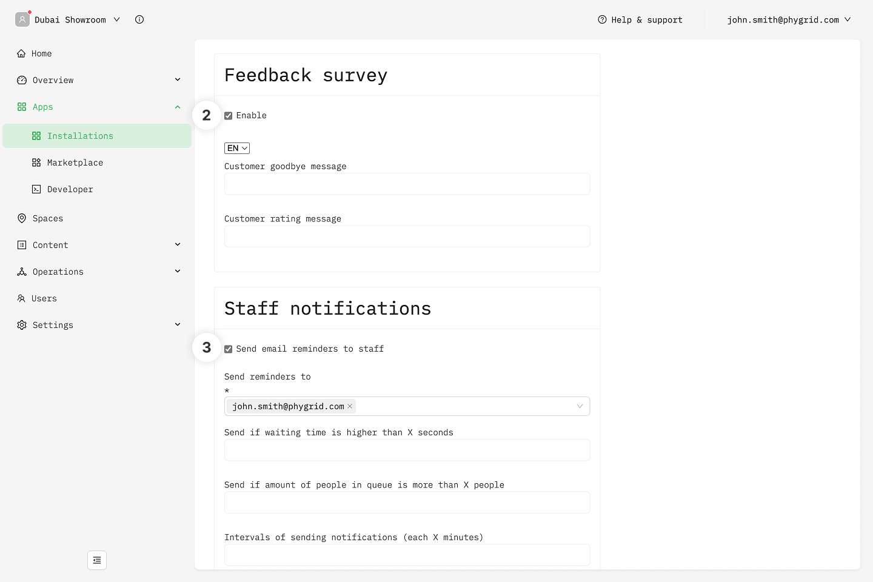Uncheck Send email reminders to staff
The width and height of the screenshot is (873, 582).
coord(229,349)
